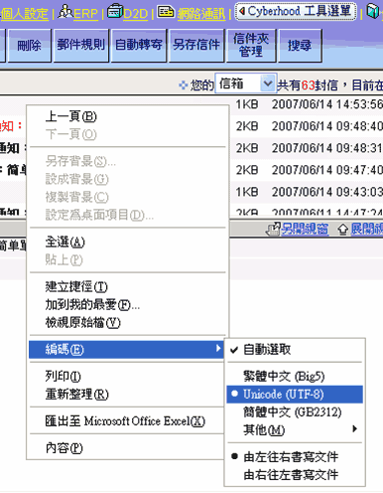Select 由左往右書寫文件 direction
Image resolution: width=383 pixels, height=493 pixels.
coord(295,457)
